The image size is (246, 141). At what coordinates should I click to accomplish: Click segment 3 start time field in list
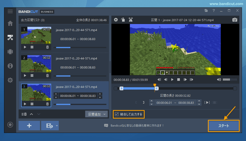68,96
